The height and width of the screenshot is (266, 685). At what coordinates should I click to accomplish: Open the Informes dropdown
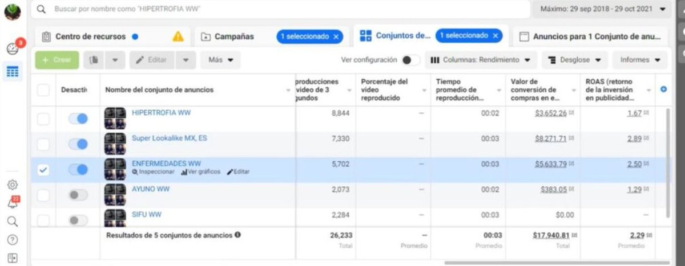coord(640,60)
